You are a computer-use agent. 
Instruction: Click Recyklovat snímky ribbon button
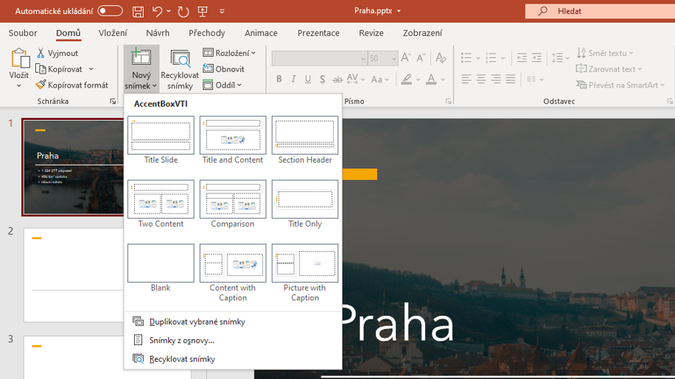(x=180, y=70)
